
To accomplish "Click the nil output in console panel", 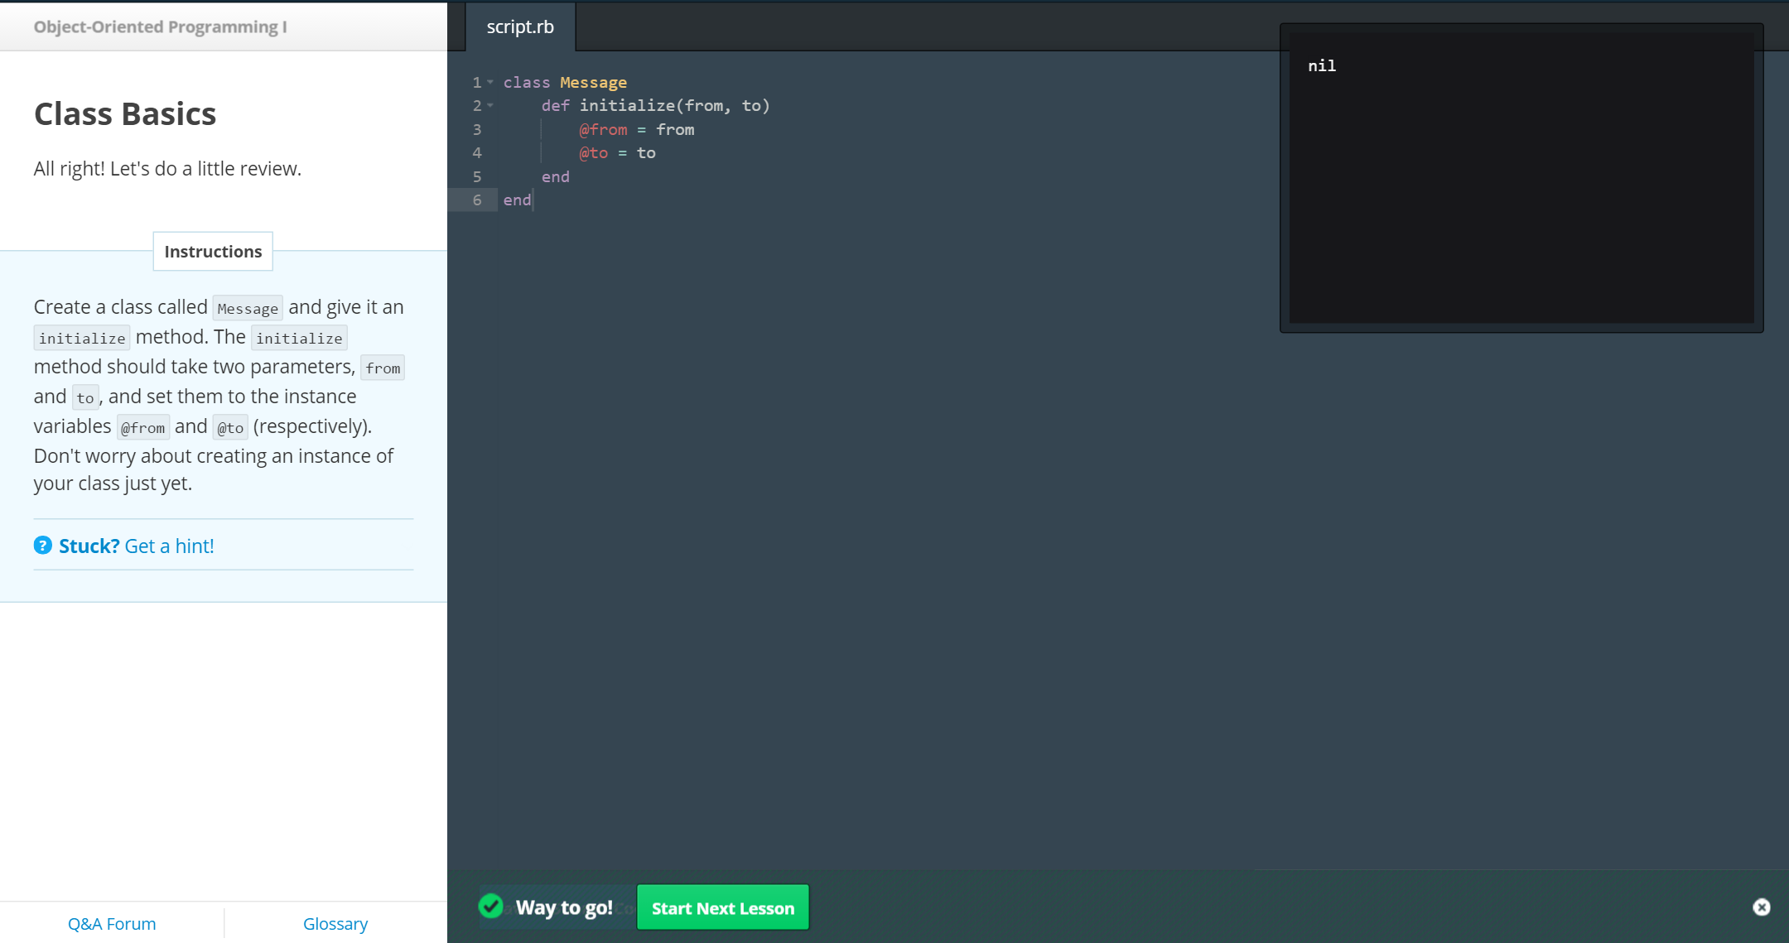I will 1322,66.
